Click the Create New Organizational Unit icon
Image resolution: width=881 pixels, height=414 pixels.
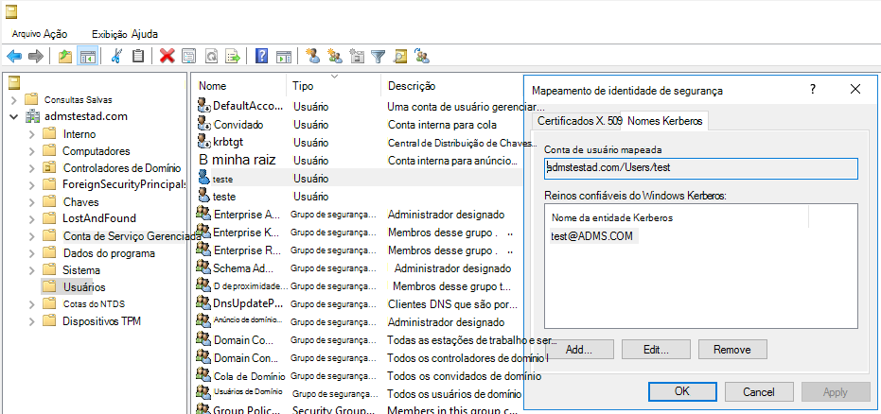tap(357, 56)
